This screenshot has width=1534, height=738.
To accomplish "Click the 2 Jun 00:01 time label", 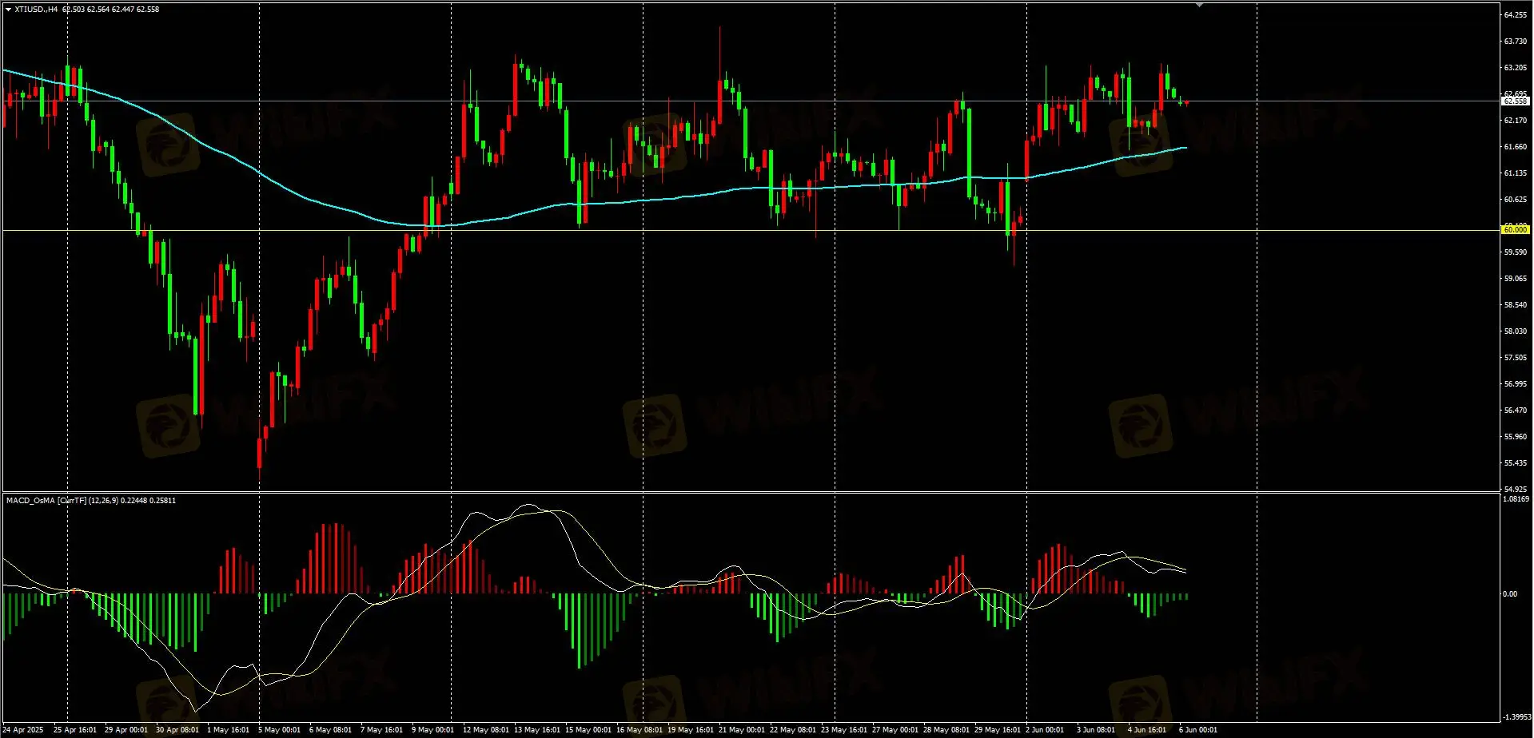I will (1045, 730).
